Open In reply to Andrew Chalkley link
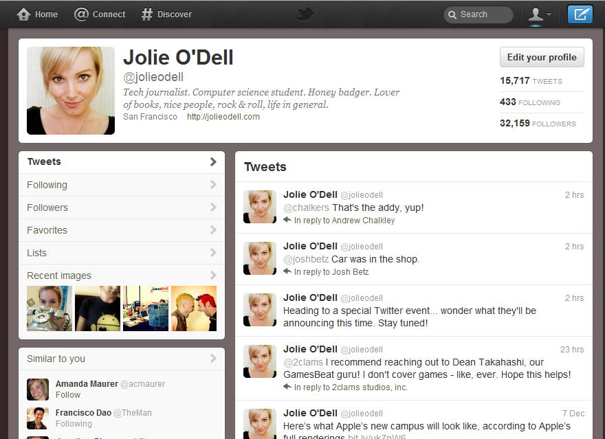Viewport: 605px width, 439px height. click(x=344, y=221)
